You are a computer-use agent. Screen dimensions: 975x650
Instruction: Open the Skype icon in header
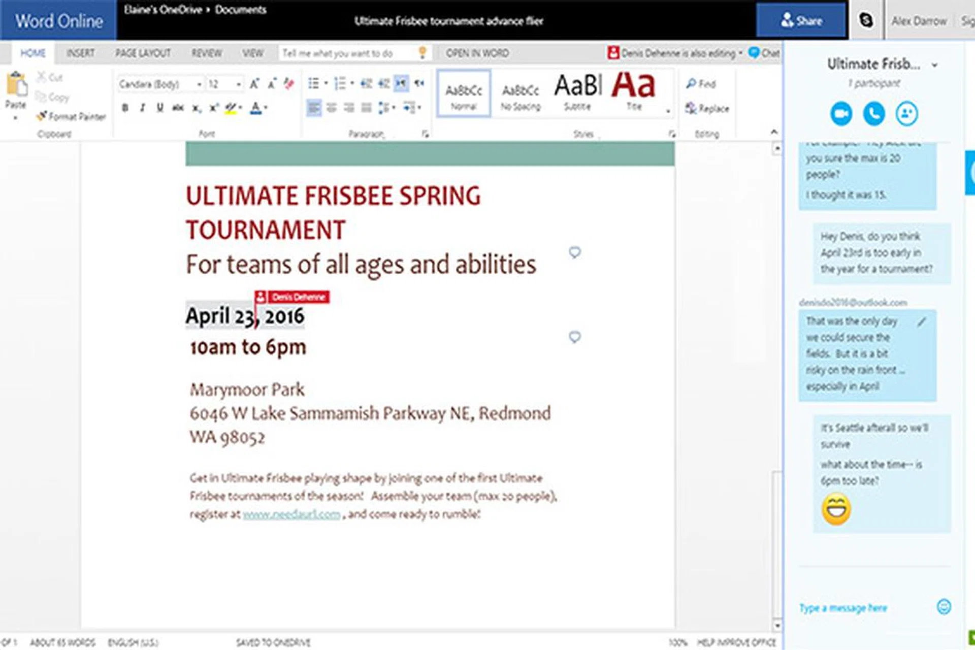tap(866, 20)
